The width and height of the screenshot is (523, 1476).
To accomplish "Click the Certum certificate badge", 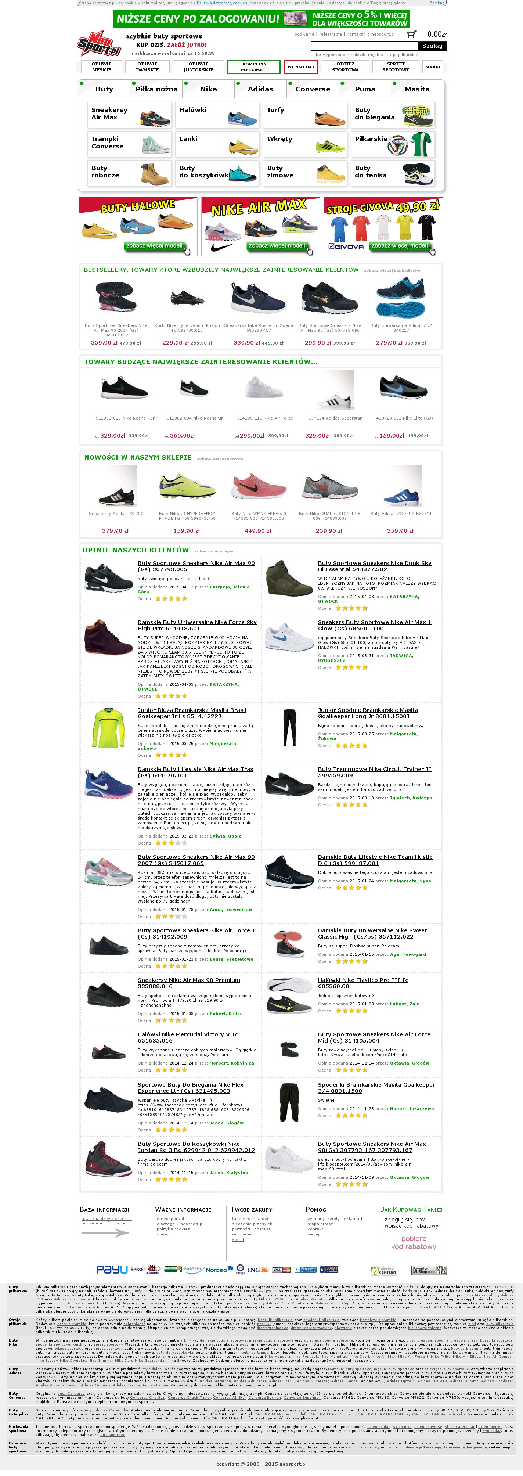I will tap(384, 1270).
